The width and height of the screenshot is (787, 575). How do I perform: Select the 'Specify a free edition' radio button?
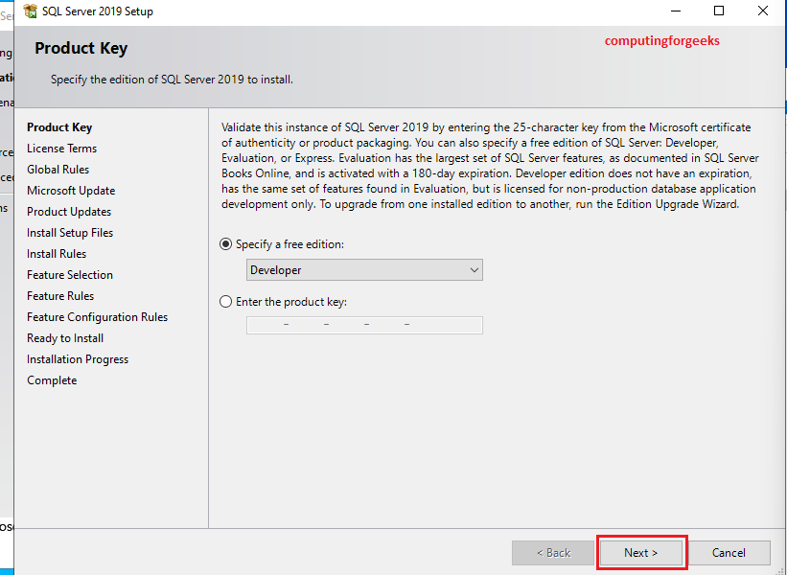(x=225, y=243)
